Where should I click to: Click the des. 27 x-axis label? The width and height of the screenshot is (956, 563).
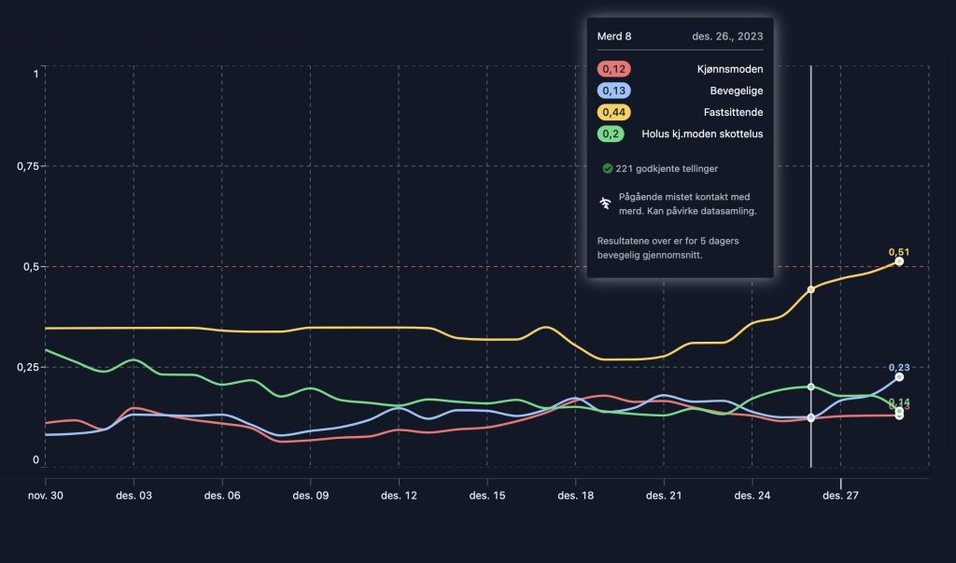click(840, 496)
